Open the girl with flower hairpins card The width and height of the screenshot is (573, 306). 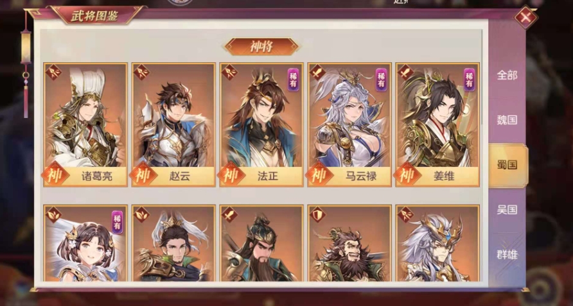(85, 243)
